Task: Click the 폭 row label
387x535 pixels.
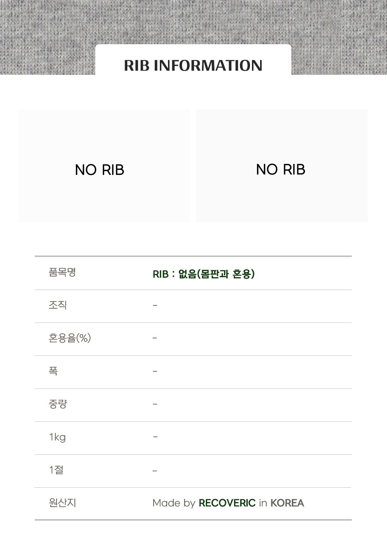Action: tap(53, 371)
